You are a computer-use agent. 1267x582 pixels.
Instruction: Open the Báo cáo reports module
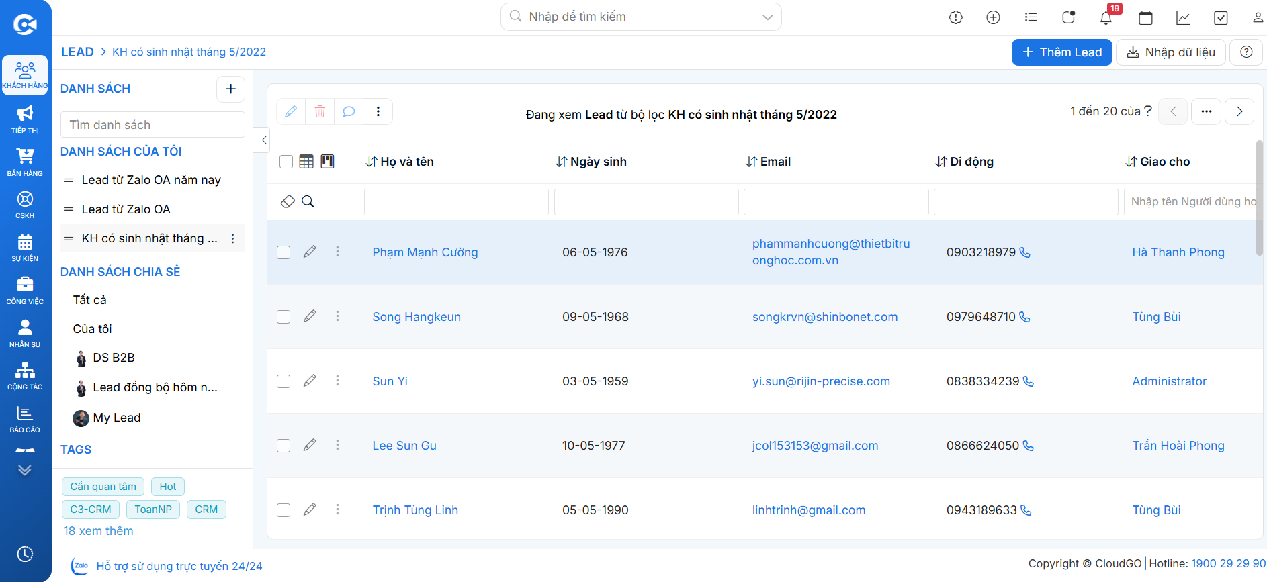click(x=25, y=419)
